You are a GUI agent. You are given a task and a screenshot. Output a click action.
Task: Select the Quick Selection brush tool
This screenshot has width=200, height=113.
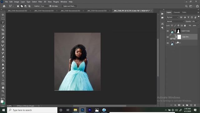coord(3,26)
